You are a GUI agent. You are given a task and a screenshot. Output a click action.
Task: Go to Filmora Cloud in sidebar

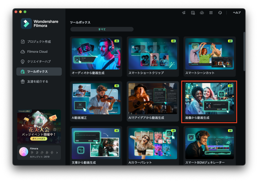pyautogui.click(x=37, y=52)
